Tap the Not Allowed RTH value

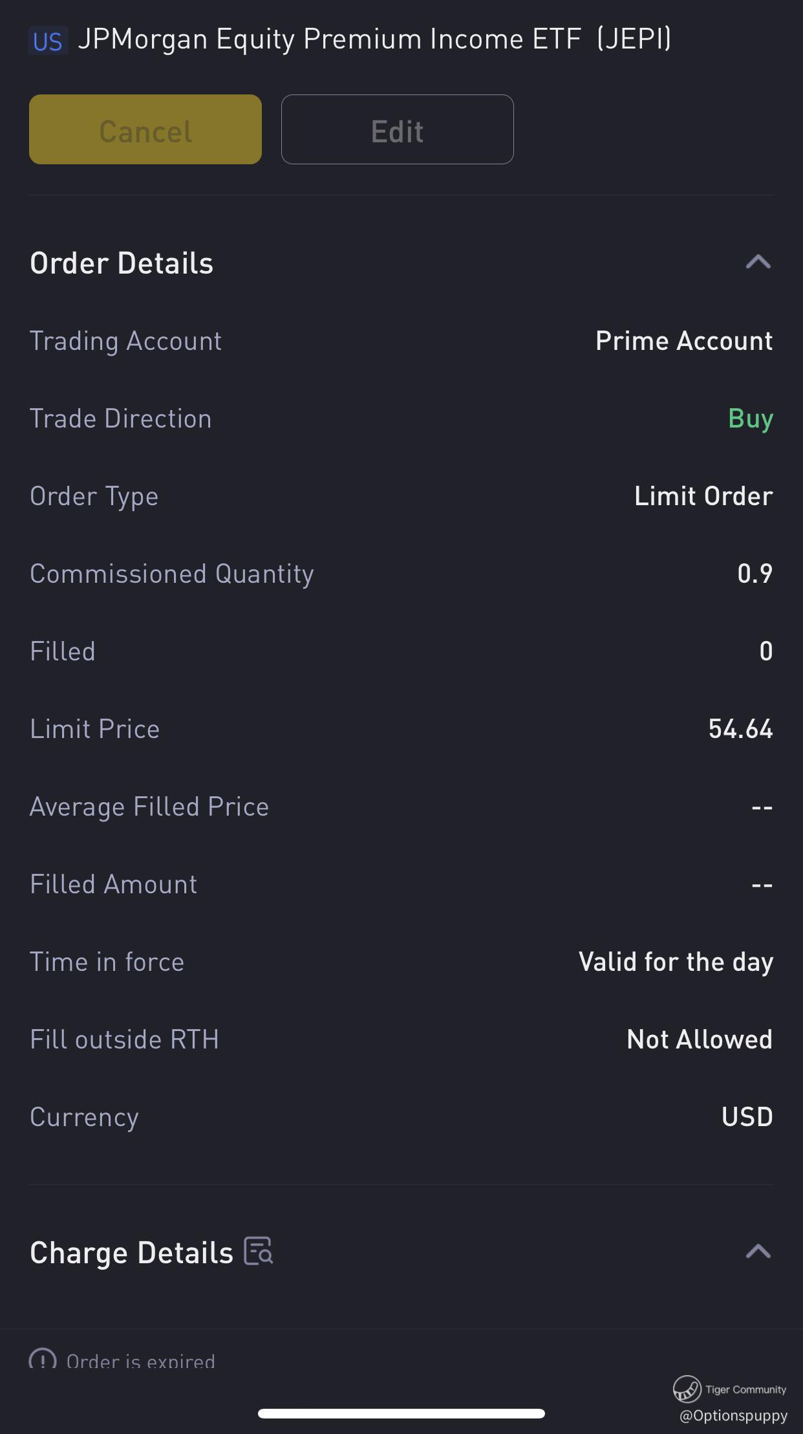pyautogui.click(x=699, y=1039)
